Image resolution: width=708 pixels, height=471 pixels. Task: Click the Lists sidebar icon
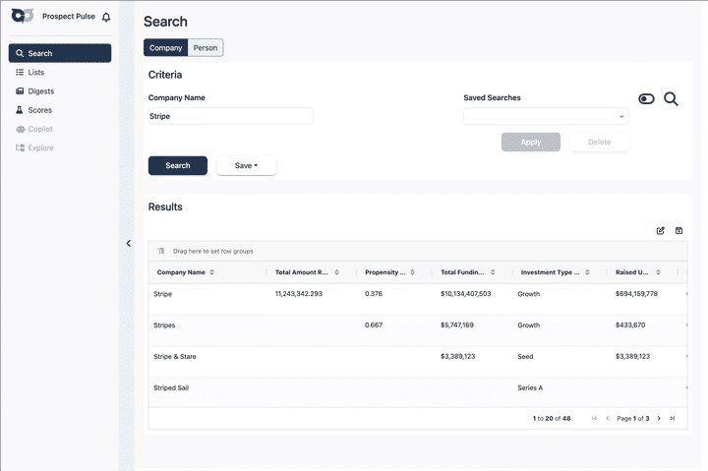pos(20,72)
